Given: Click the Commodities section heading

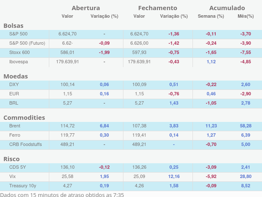Looking at the screenshot, I should click(24, 117).
